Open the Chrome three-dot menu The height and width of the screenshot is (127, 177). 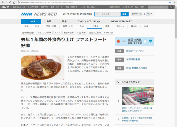tap(174, 2)
